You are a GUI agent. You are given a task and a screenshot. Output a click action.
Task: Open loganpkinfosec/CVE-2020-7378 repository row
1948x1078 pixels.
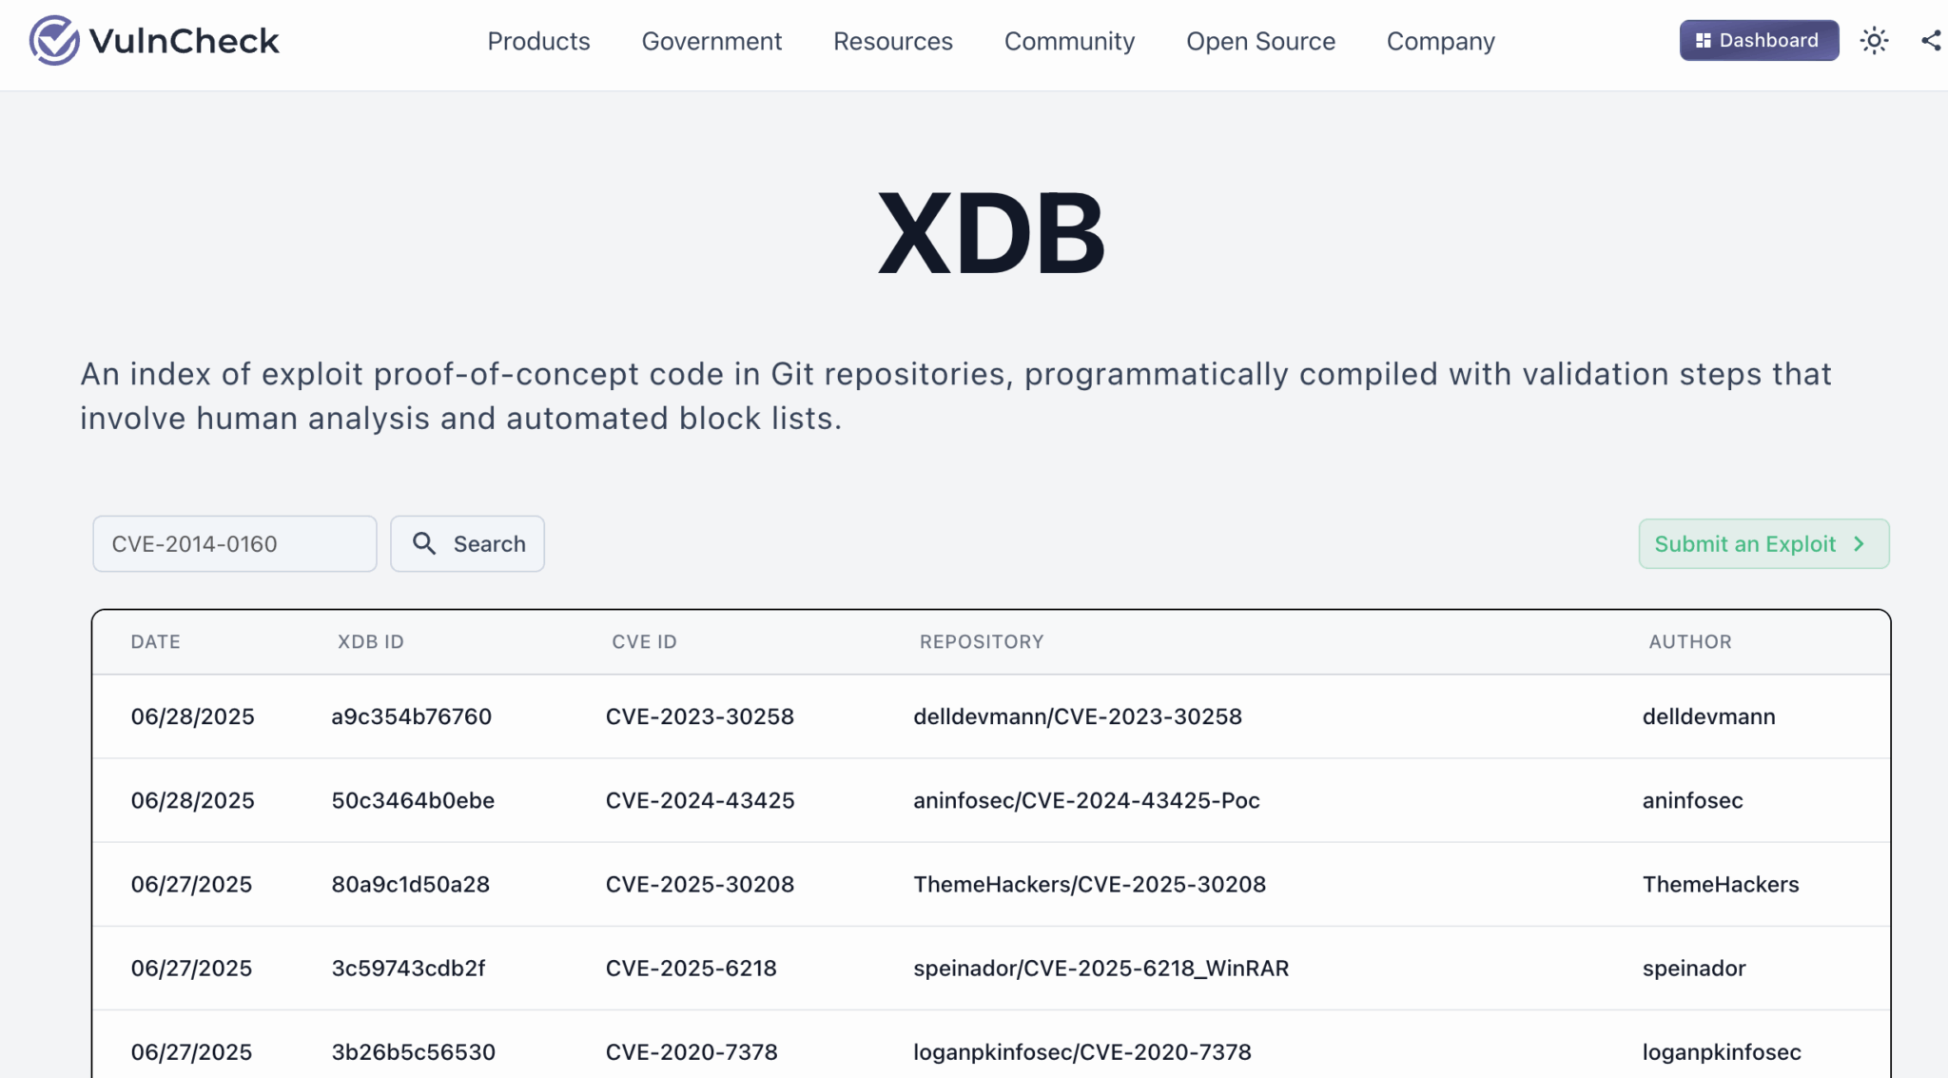pyautogui.click(x=1081, y=1051)
